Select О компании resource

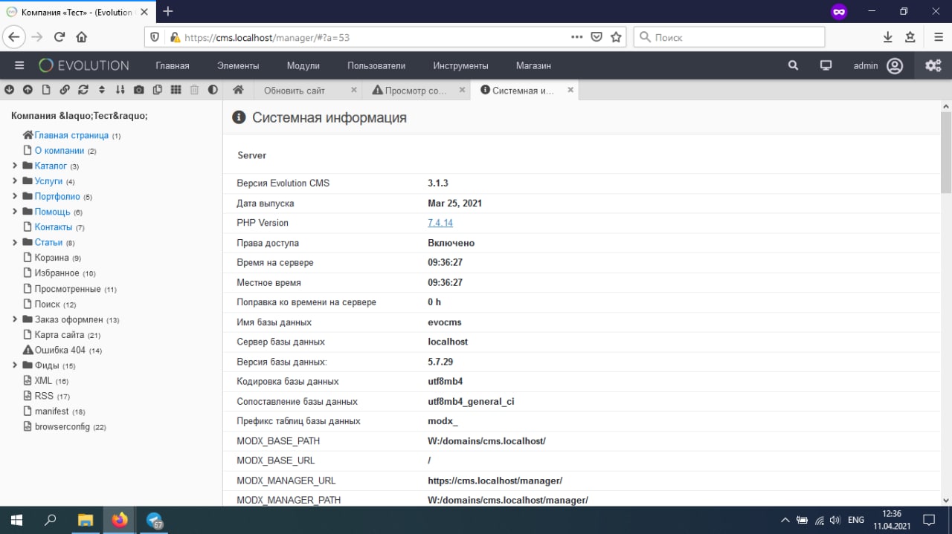(59, 151)
